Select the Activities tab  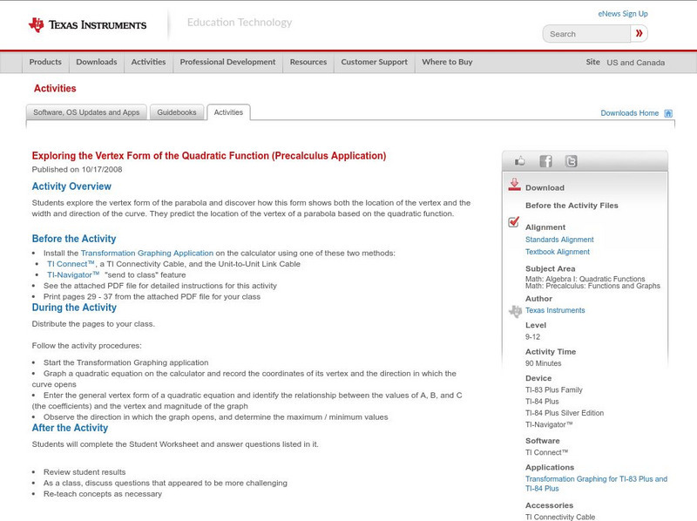(x=228, y=112)
